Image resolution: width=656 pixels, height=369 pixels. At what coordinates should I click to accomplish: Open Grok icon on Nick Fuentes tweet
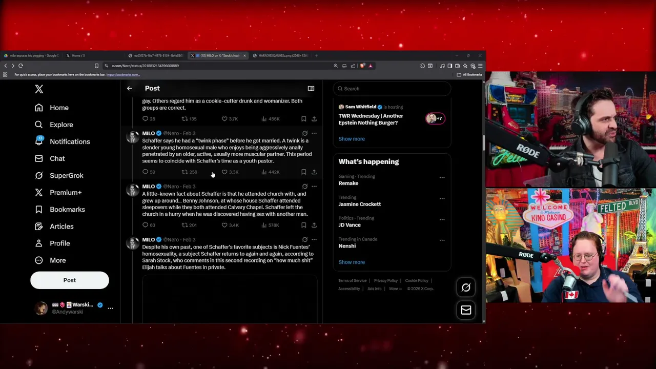click(304, 240)
